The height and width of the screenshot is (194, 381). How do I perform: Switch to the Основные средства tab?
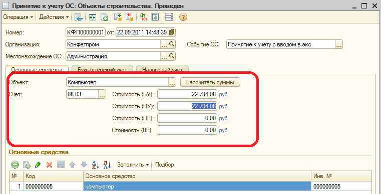[x=37, y=69]
